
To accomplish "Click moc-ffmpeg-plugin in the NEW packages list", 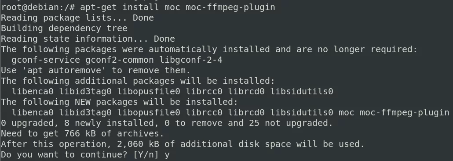I will (x=404, y=113).
